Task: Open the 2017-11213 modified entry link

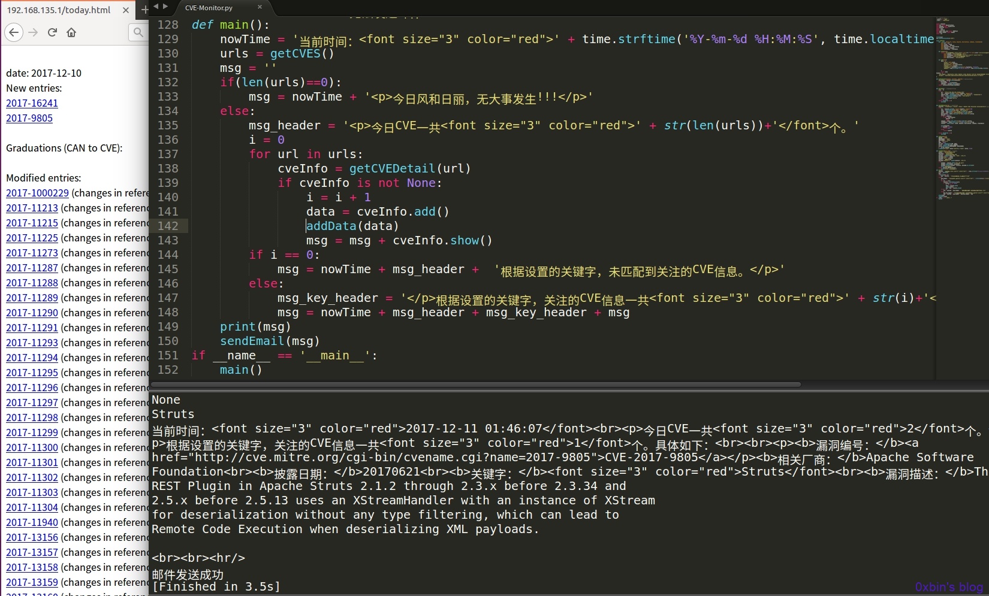Action: pos(32,208)
